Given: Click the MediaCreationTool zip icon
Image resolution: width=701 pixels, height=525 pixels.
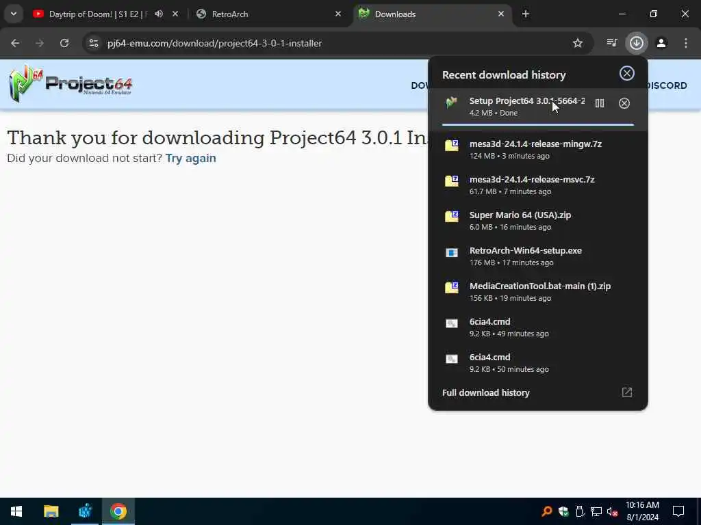Looking at the screenshot, I should click(452, 288).
